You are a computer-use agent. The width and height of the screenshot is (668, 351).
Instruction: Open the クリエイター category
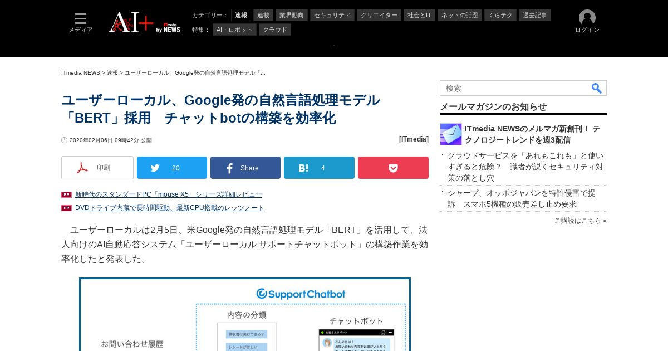coord(379,15)
